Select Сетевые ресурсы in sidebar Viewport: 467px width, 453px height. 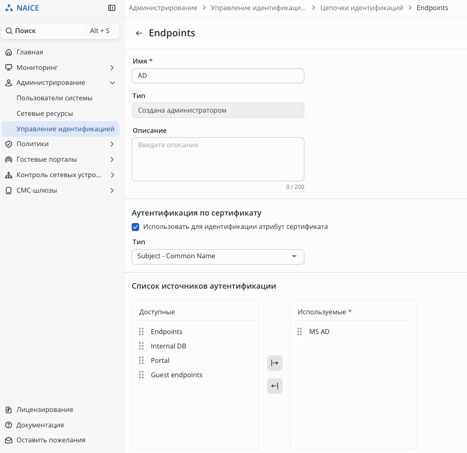point(45,114)
